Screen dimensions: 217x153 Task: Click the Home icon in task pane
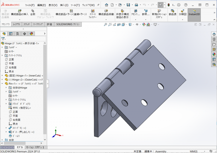tap(214, 34)
